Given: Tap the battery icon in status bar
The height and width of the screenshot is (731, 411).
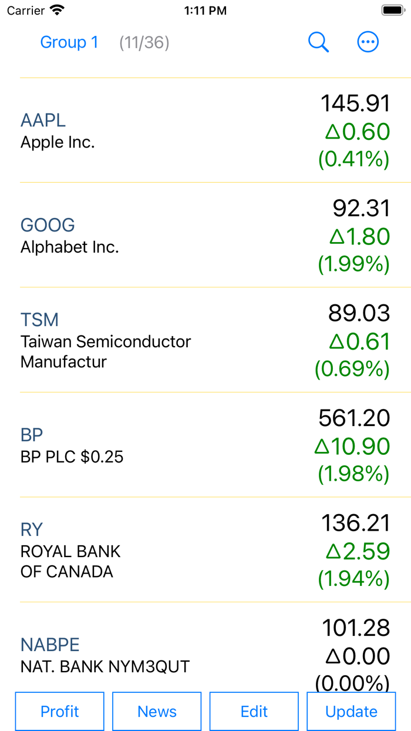Looking at the screenshot, I should tap(391, 9).
